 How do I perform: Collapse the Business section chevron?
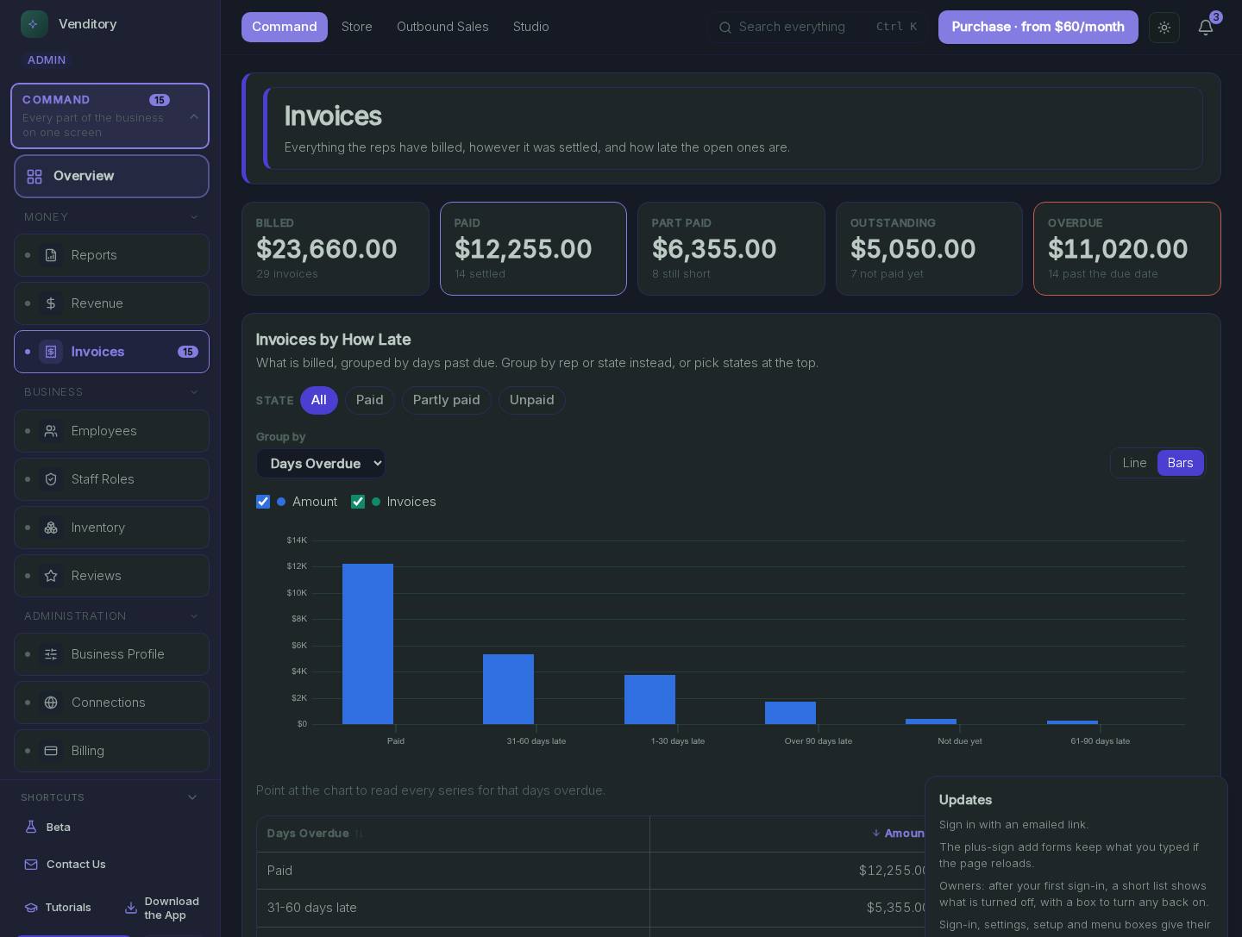click(x=194, y=392)
